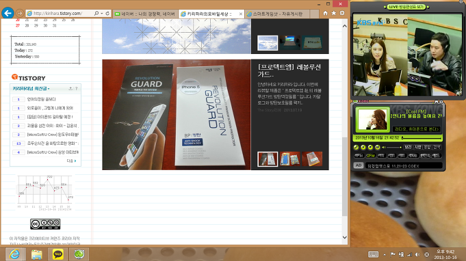Click the LIVE 방송관심표 보기 button
The height and width of the screenshot is (261, 466).
pos(406,7)
